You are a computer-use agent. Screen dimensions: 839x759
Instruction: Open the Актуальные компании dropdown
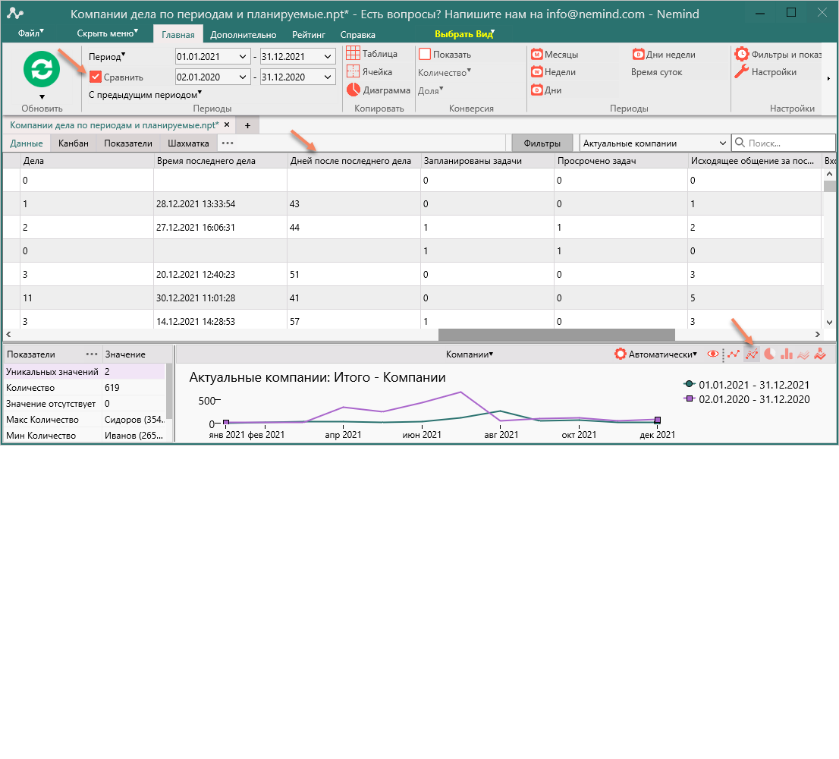[654, 143]
